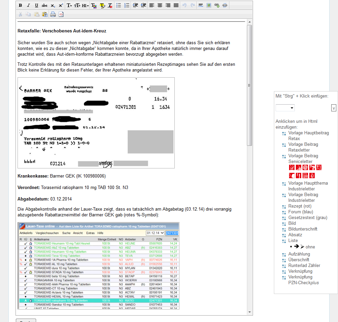Screen dimensions: 338x322
Task: Insert the red @ symbol icon
Action: point(305,167)
